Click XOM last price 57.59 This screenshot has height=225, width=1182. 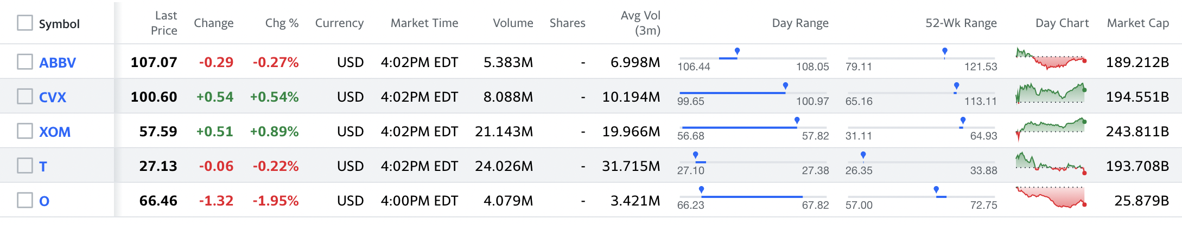[158, 131]
